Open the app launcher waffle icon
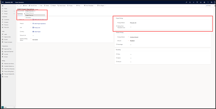The width and height of the screenshot is (216, 109). [x=3, y=2]
